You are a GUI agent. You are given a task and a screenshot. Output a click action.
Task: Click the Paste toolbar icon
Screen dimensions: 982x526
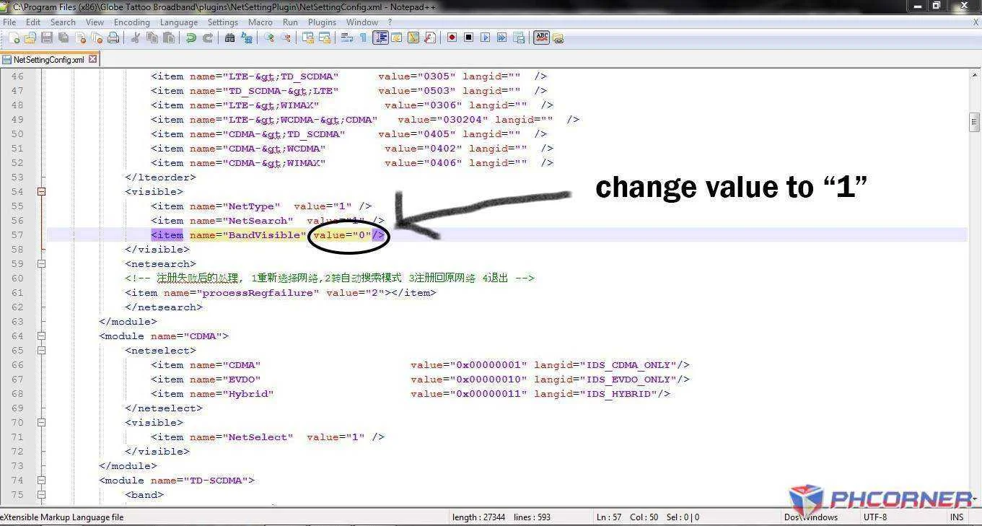pos(168,38)
